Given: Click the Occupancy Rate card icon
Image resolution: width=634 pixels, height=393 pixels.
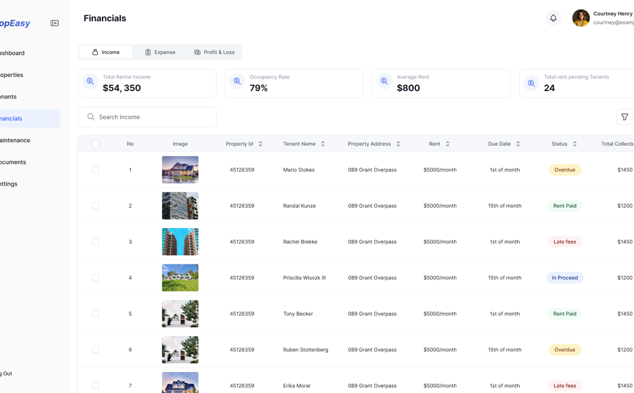Looking at the screenshot, I should tap(238, 81).
